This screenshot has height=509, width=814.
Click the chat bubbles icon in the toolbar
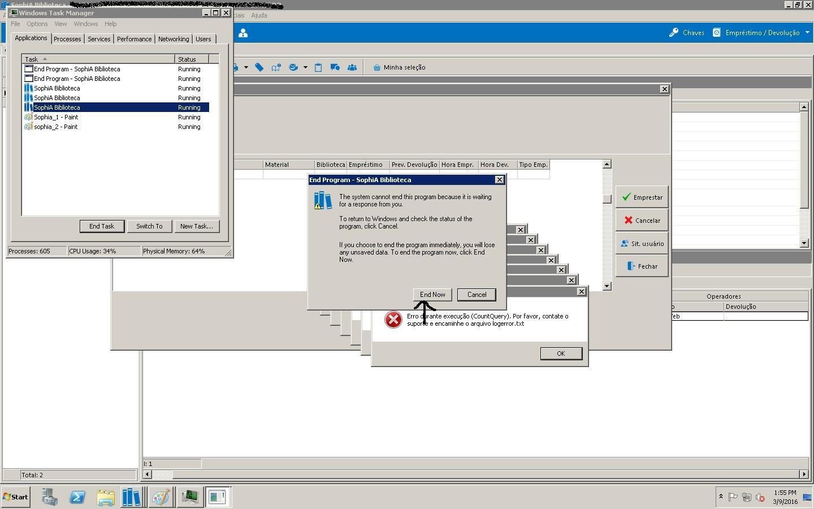(335, 67)
